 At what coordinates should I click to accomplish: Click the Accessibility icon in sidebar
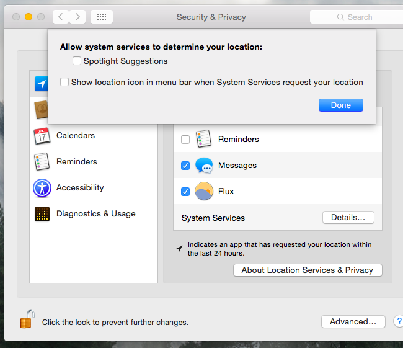[42, 188]
